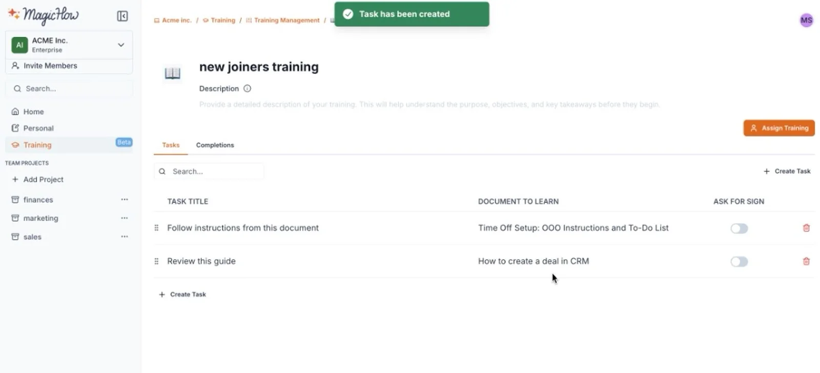Viewport: 820px width, 373px height.
Task: Click the Assign Training button
Action: [778, 128]
